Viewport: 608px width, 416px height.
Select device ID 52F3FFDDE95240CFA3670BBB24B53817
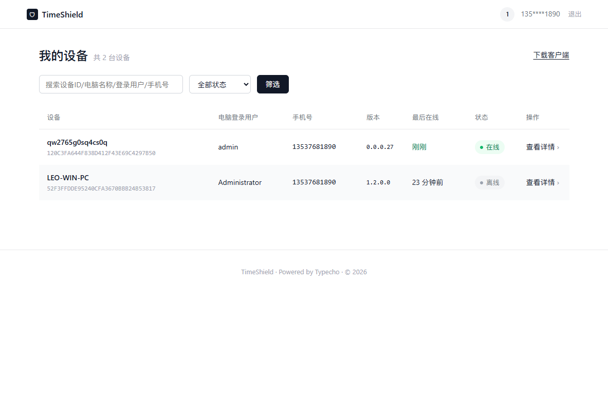pos(101,188)
